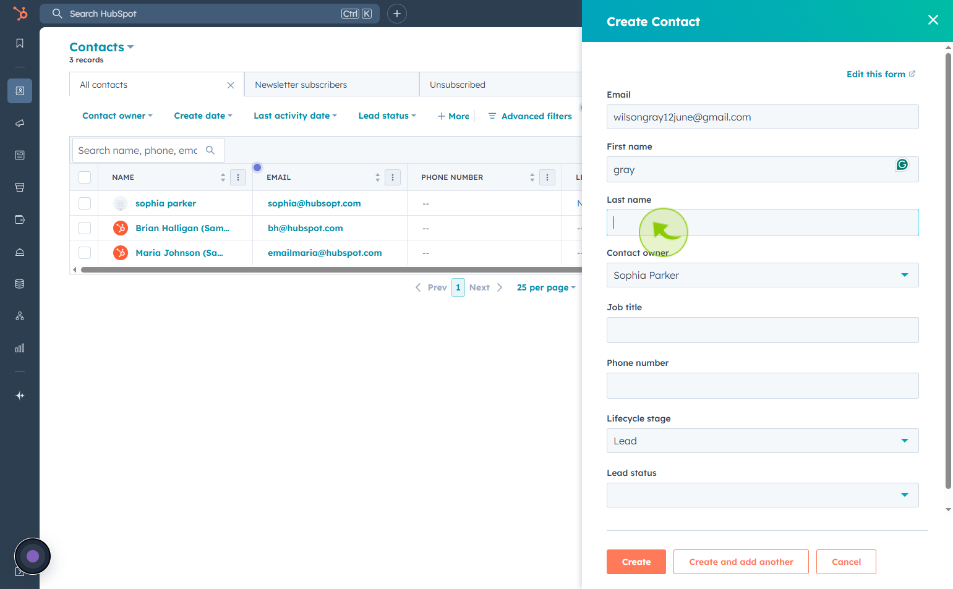This screenshot has width=953, height=589.
Task: Close the Create Contact panel
Action: tap(933, 20)
